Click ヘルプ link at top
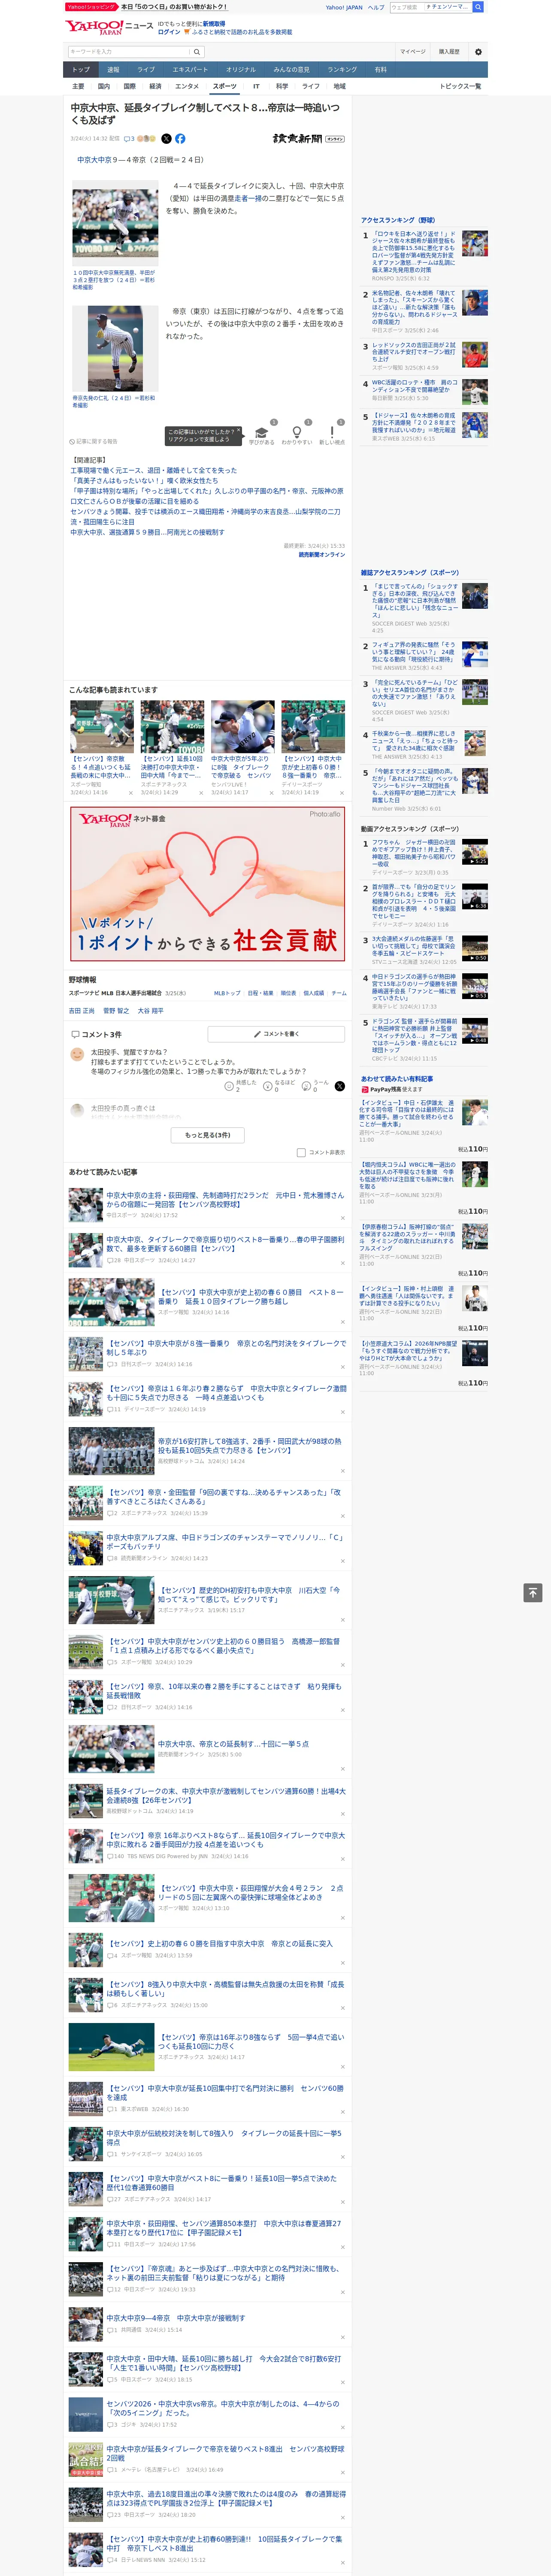 point(376,7)
